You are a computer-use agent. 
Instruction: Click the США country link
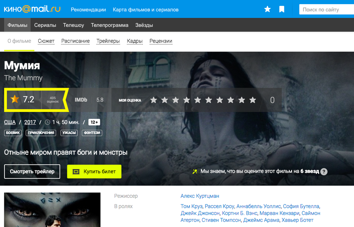(x=10, y=122)
